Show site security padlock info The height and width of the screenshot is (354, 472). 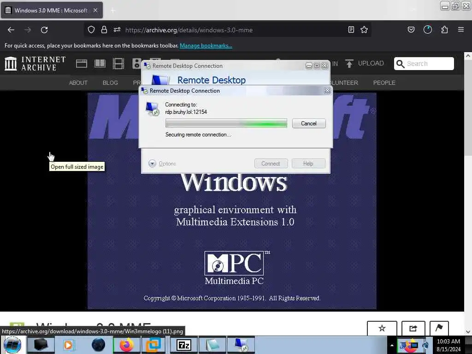coord(104,30)
